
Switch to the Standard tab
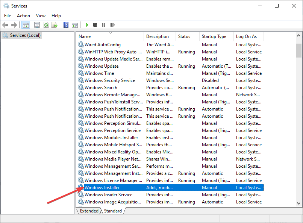tap(113, 211)
